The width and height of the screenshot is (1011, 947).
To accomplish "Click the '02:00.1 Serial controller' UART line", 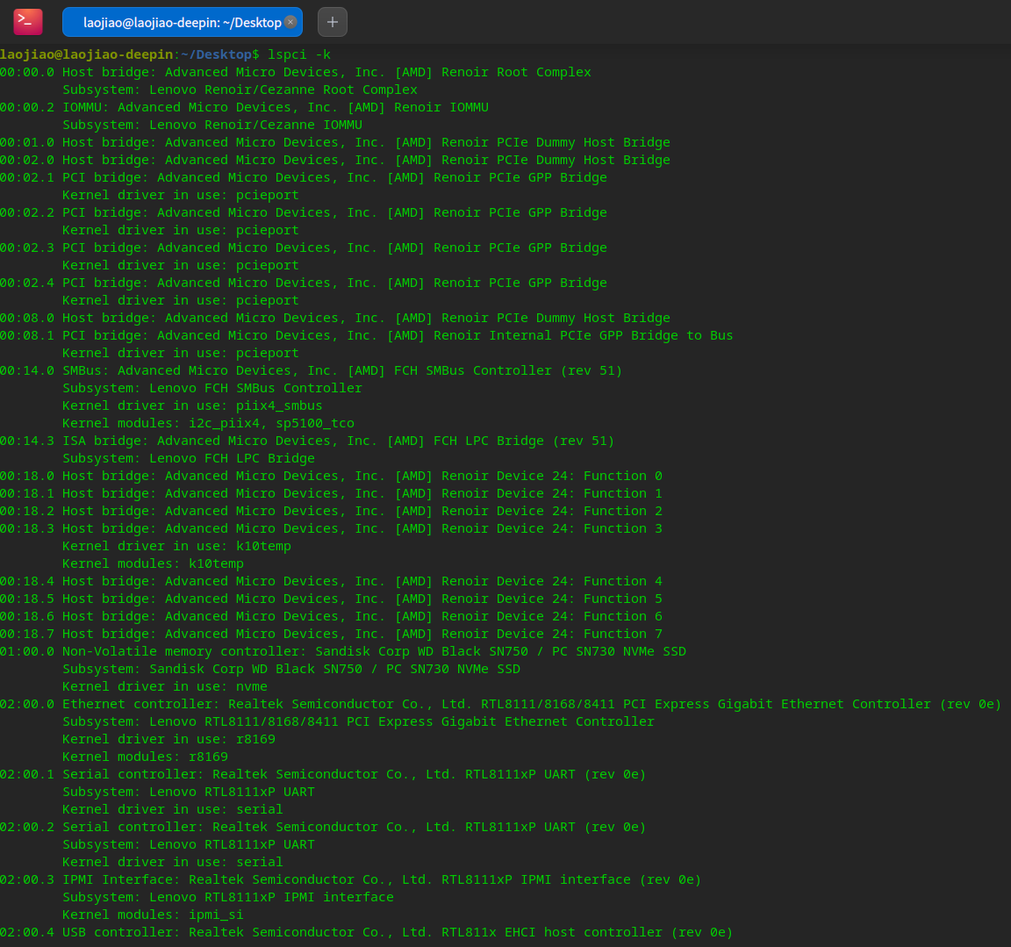I will [323, 774].
